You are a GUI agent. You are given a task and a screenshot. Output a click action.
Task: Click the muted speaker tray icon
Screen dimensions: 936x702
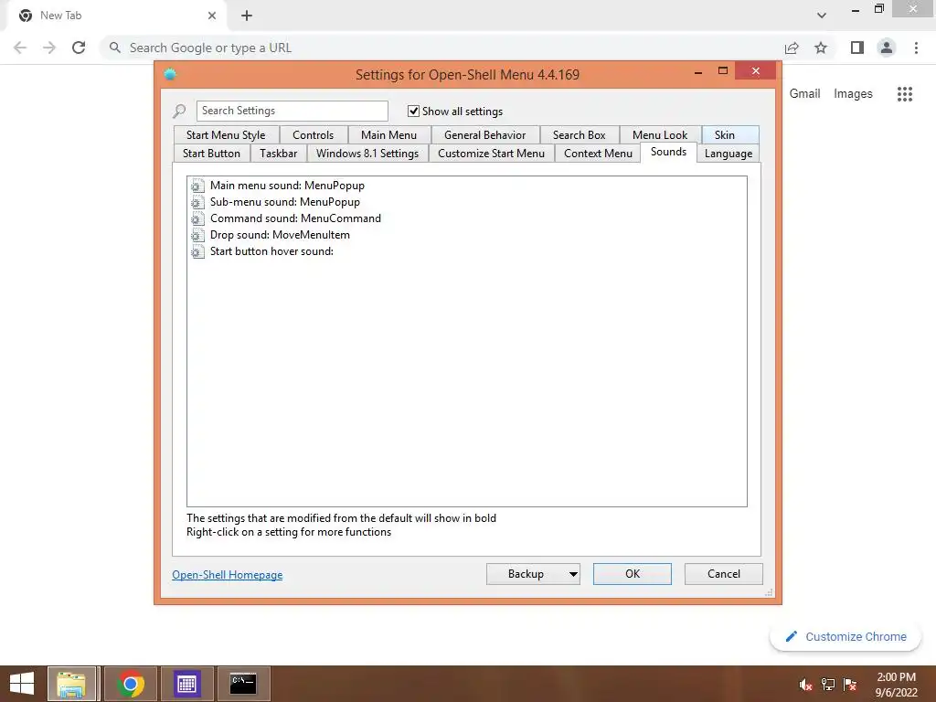[805, 685]
